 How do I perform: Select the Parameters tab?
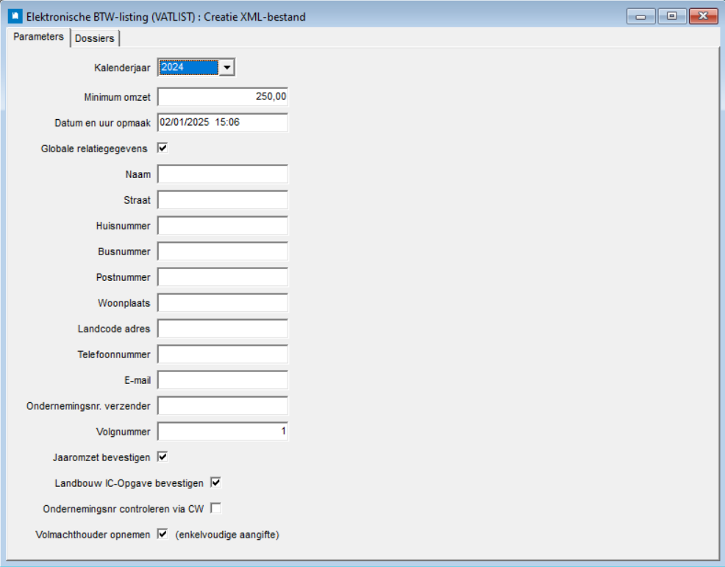[x=39, y=37]
